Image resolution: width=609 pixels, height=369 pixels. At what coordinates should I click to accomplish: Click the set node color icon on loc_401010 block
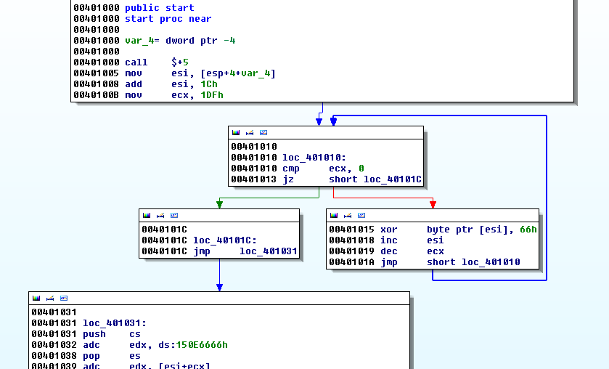[x=235, y=133]
